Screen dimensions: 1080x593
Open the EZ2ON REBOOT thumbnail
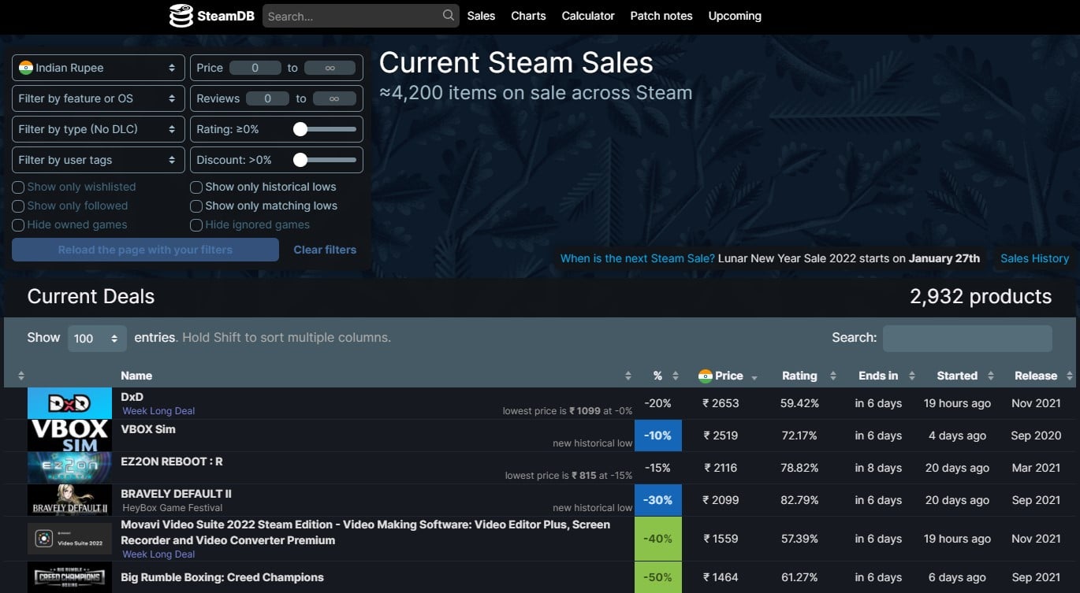pos(69,468)
